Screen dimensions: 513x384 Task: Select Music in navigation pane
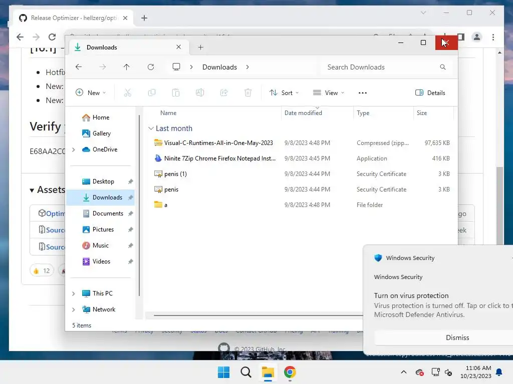click(101, 245)
